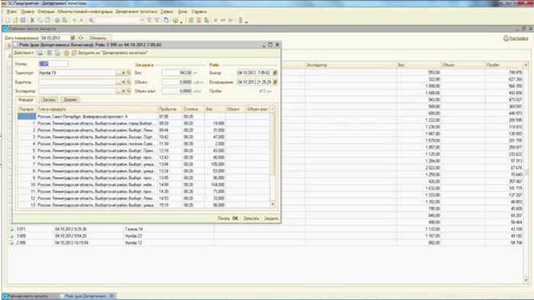This screenshot has height=300, width=534.
Task: Click the Экспедитор selection ellipsis button
Action: (118, 91)
